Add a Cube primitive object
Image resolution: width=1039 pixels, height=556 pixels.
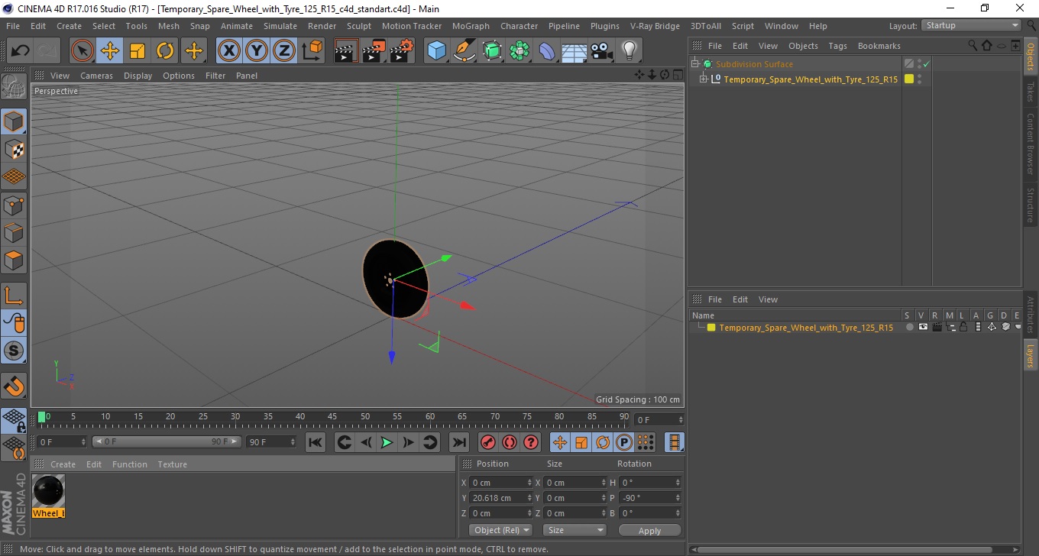tap(437, 51)
